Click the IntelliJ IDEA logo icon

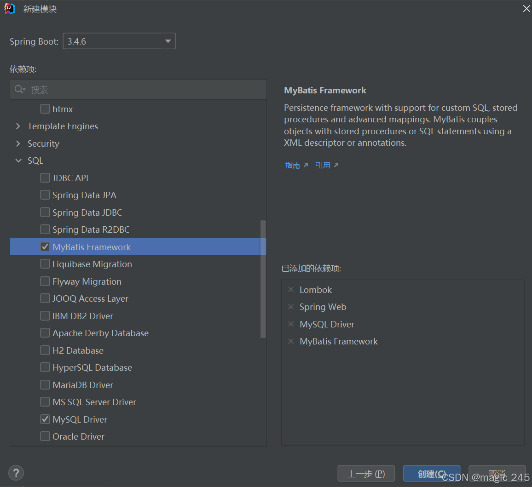coord(10,8)
